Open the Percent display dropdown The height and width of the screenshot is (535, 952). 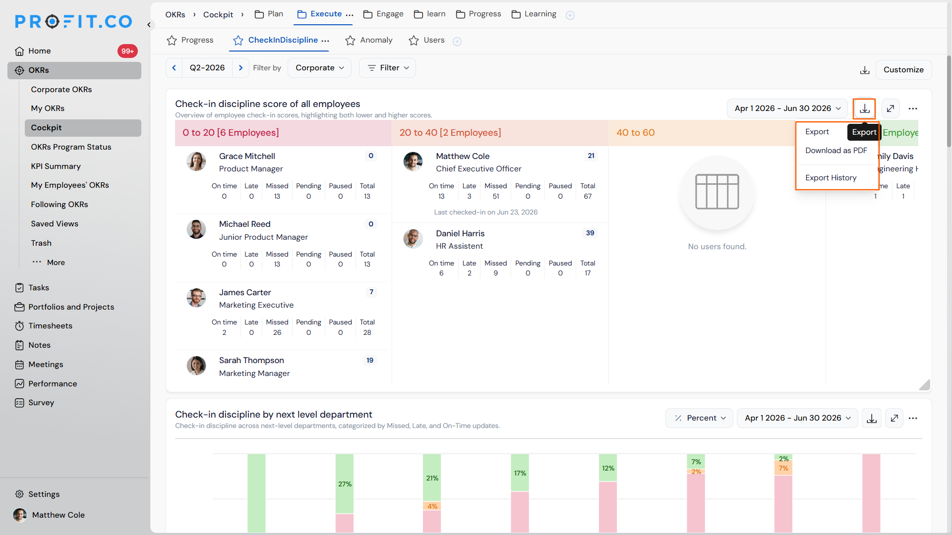point(699,418)
